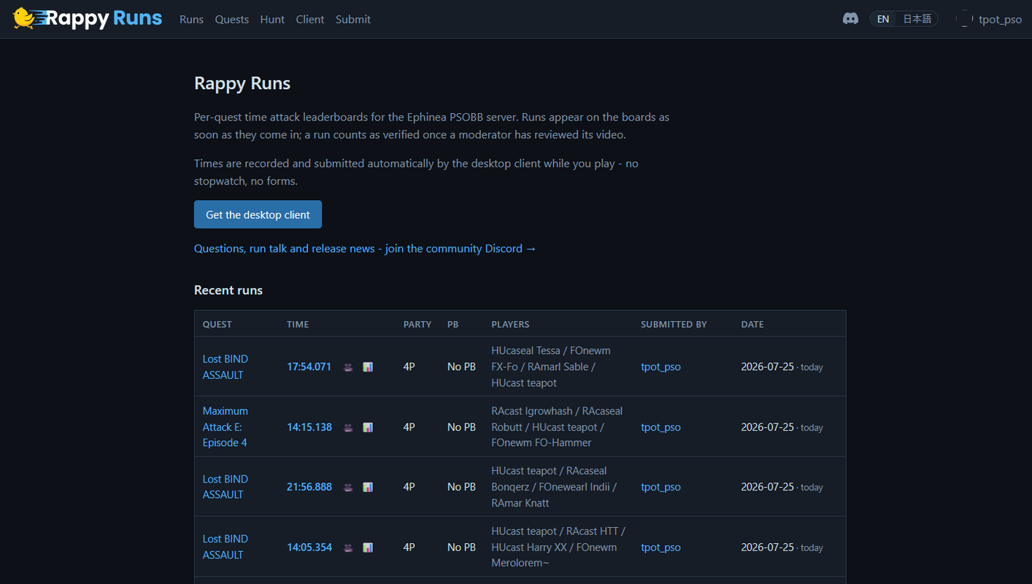Viewport: 1032px width, 584px height.
Task: Click players cell starting RAcast Igrowhash
Action: click(557, 426)
